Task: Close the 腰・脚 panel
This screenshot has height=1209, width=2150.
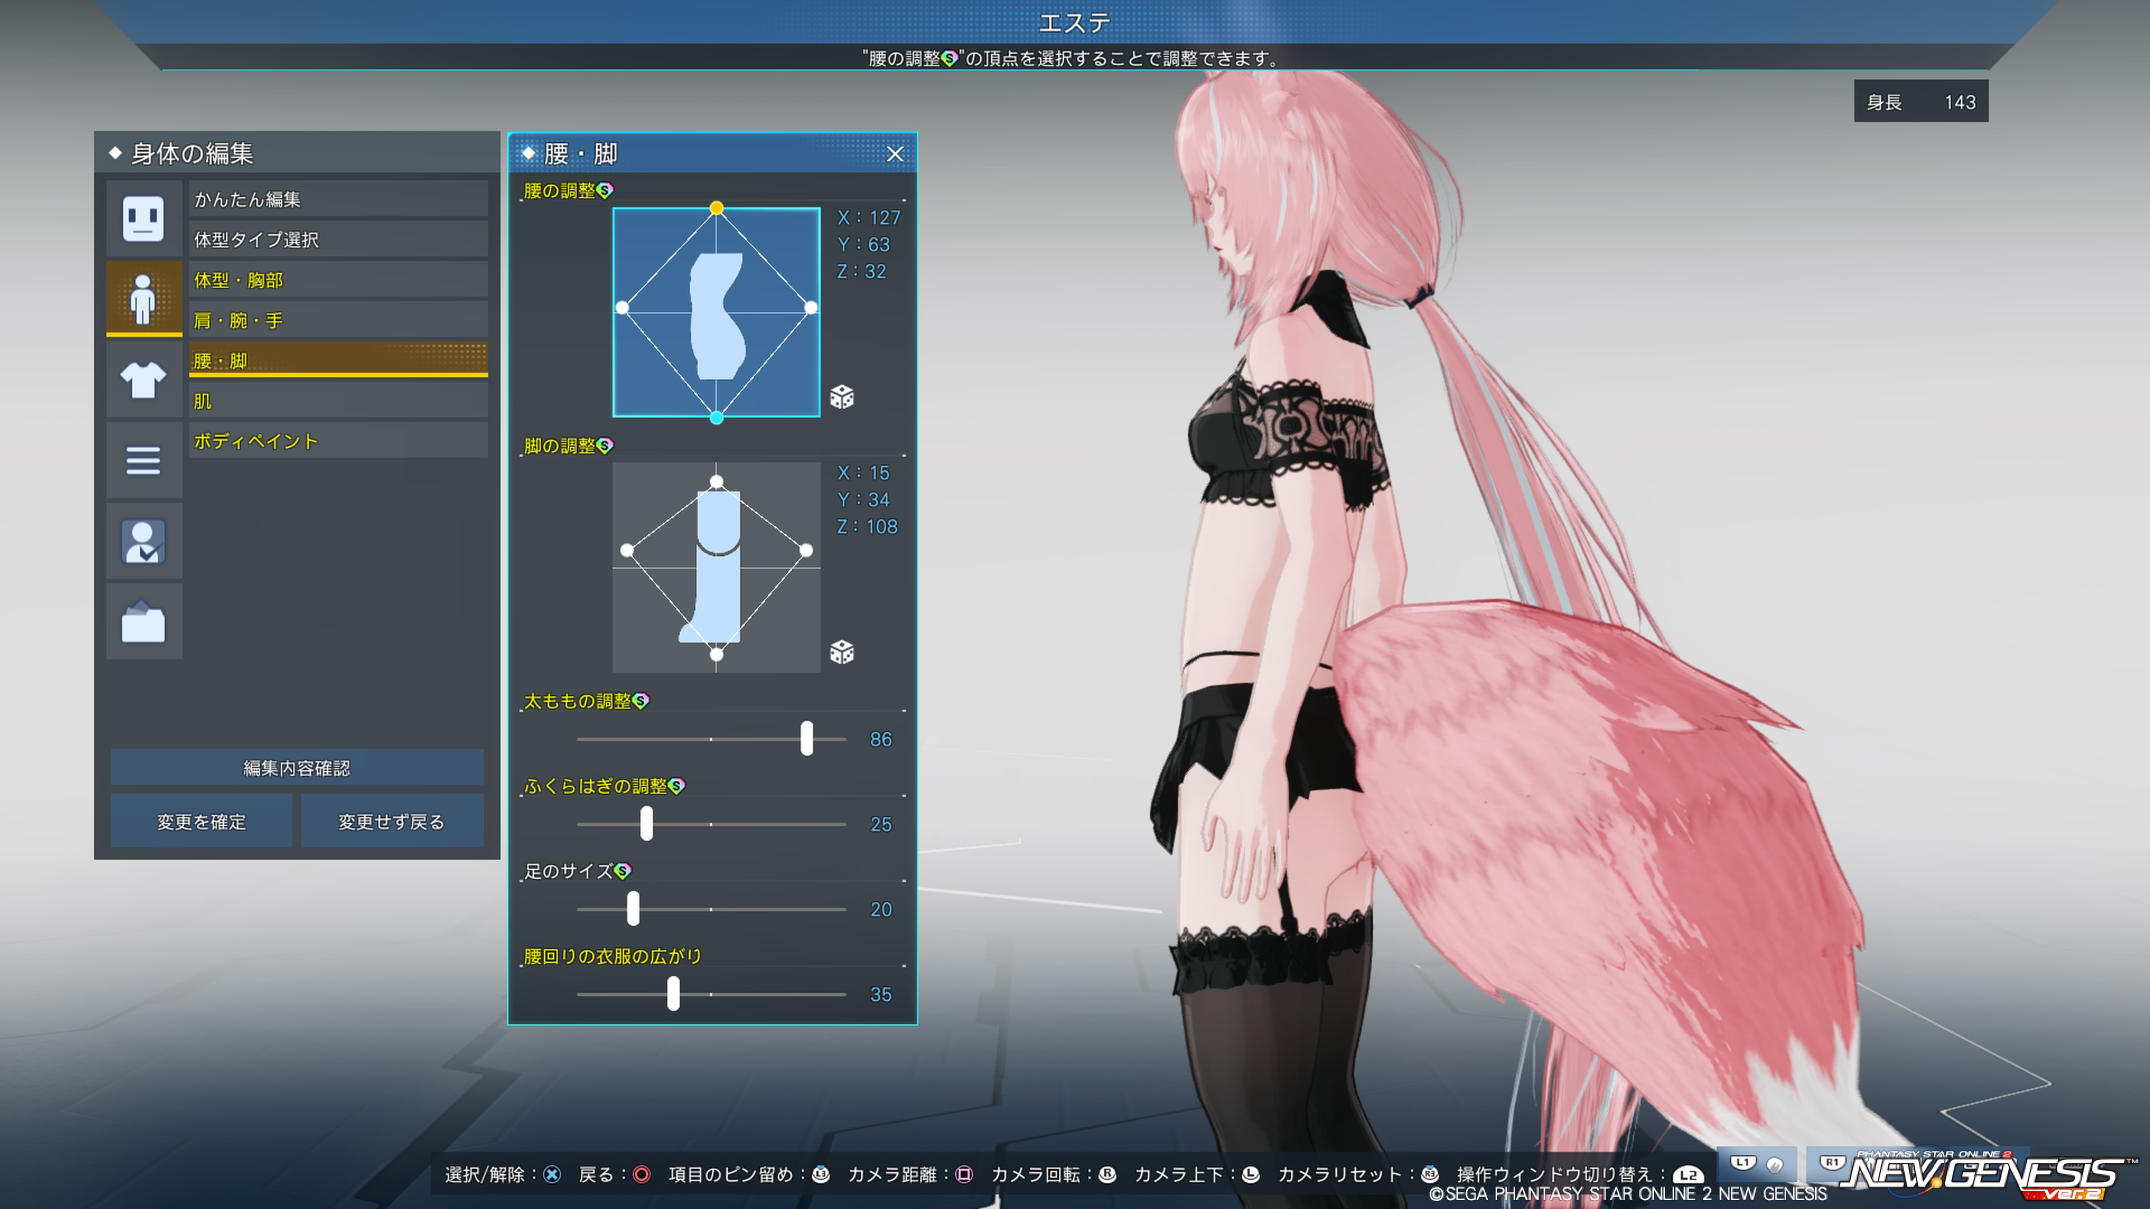Action: click(x=895, y=154)
